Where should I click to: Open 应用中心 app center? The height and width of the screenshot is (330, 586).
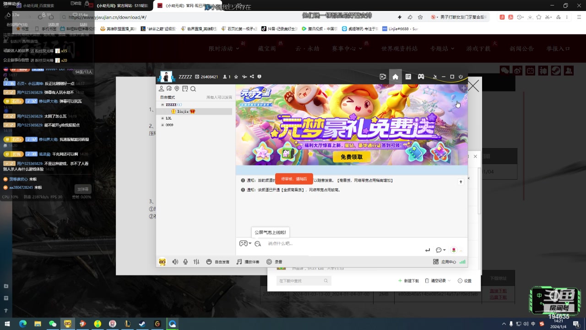click(445, 262)
